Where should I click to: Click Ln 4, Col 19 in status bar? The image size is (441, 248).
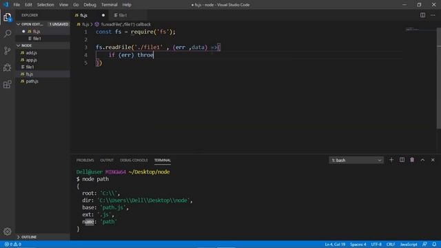[335, 245]
